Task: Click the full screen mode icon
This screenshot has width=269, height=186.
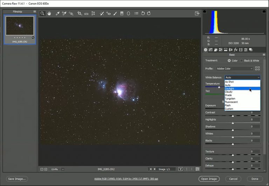Action: pyautogui.click(x=197, y=13)
